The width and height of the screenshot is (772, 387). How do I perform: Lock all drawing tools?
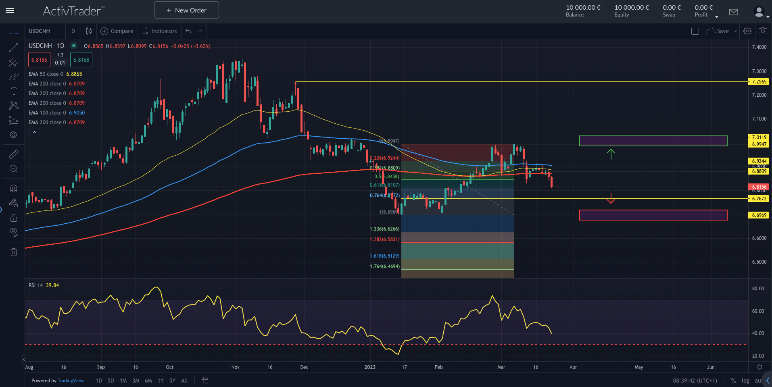click(x=13, y=218)
